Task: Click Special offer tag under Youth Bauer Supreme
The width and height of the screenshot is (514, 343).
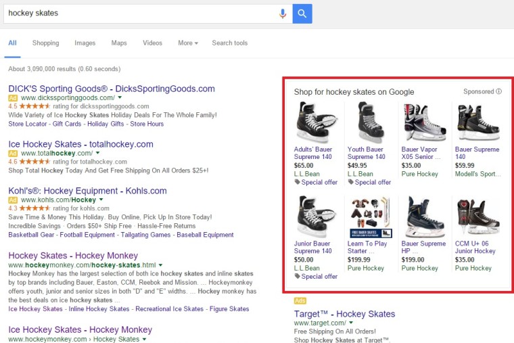Action: click(x=369, y=182)
